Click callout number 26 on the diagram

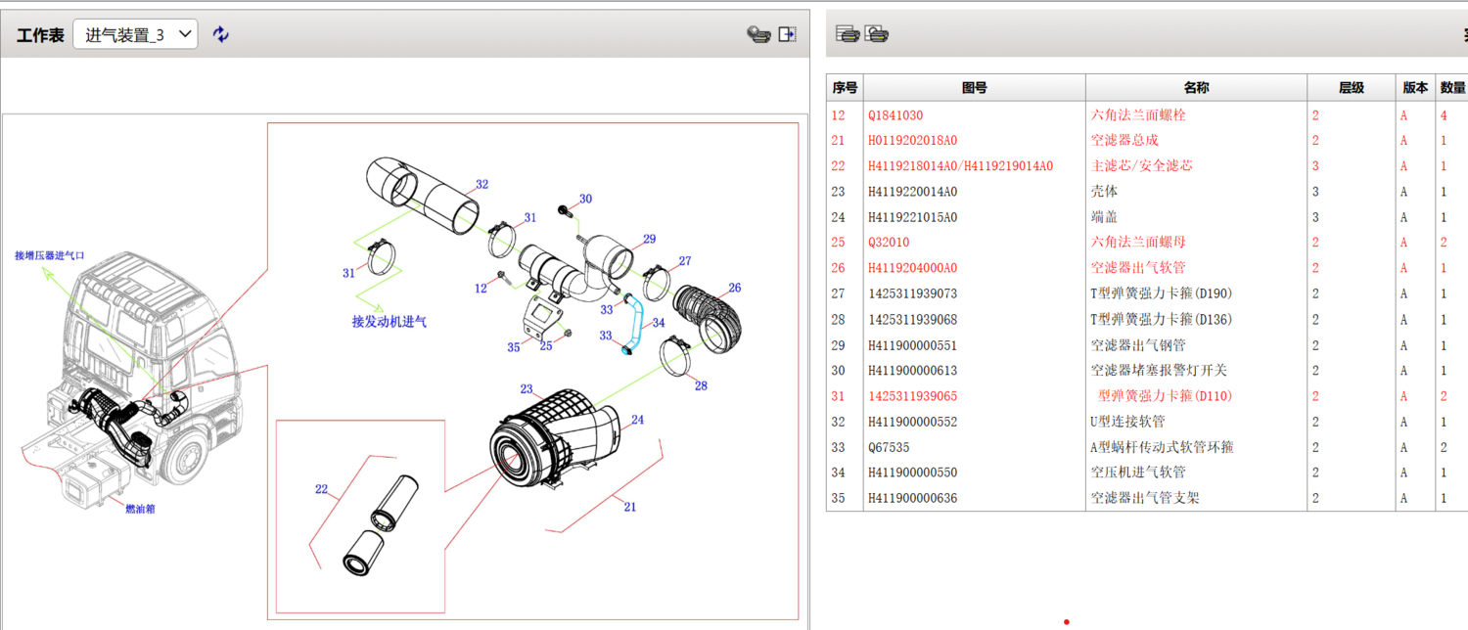(734, 288)
